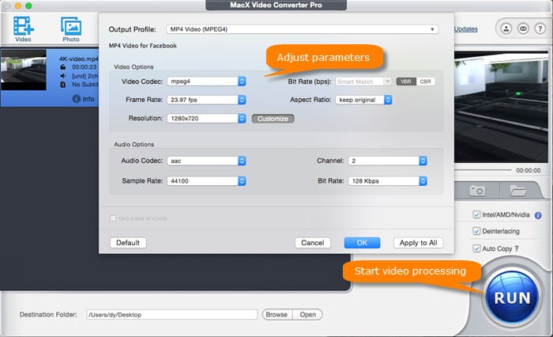Click the '00:00:00' preview time text

(x=528, y=170)
